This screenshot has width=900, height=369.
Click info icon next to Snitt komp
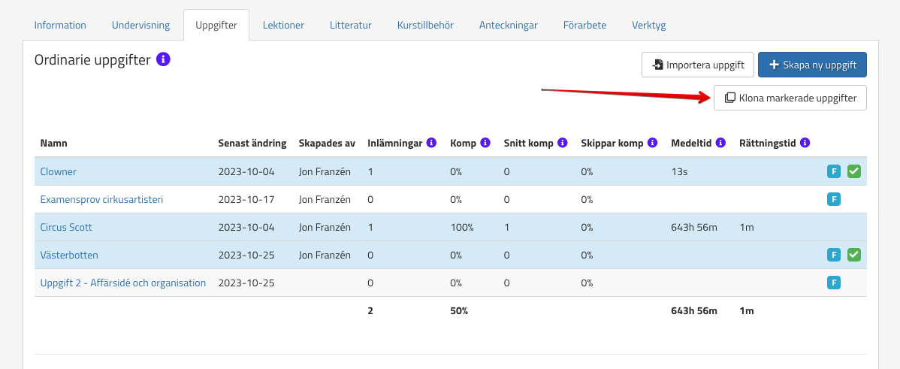coord(563,143)
